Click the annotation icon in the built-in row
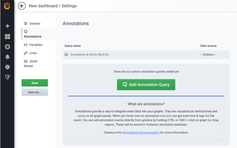237x148 pixels. 66,54
